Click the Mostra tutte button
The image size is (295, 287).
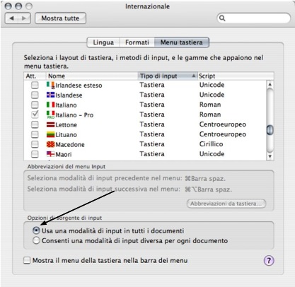[x=60, y=18]
